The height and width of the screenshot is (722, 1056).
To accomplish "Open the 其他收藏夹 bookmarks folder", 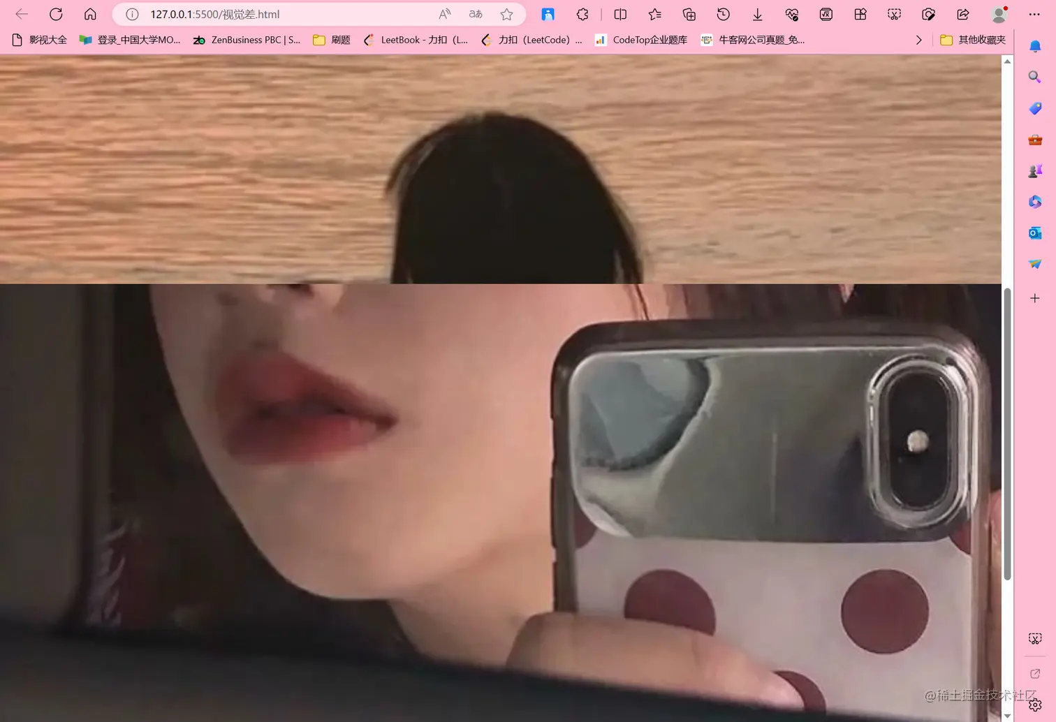I will click(x=974, y=40).
